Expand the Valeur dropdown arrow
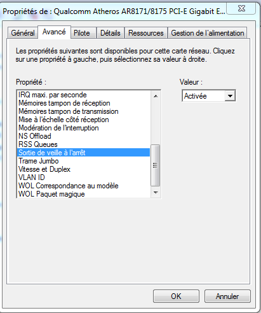The width and height of the screenshot is (261, 313). tap(230, 96)
